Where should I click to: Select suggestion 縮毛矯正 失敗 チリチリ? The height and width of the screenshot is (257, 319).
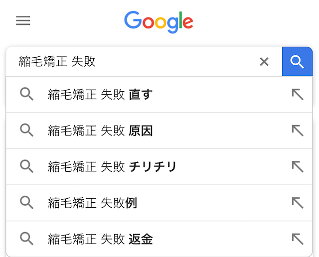click(x=159, y=167)
